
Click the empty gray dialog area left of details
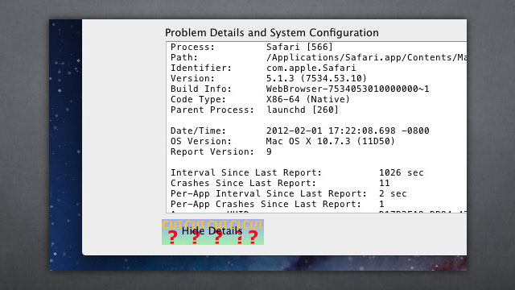pos(123,131)
